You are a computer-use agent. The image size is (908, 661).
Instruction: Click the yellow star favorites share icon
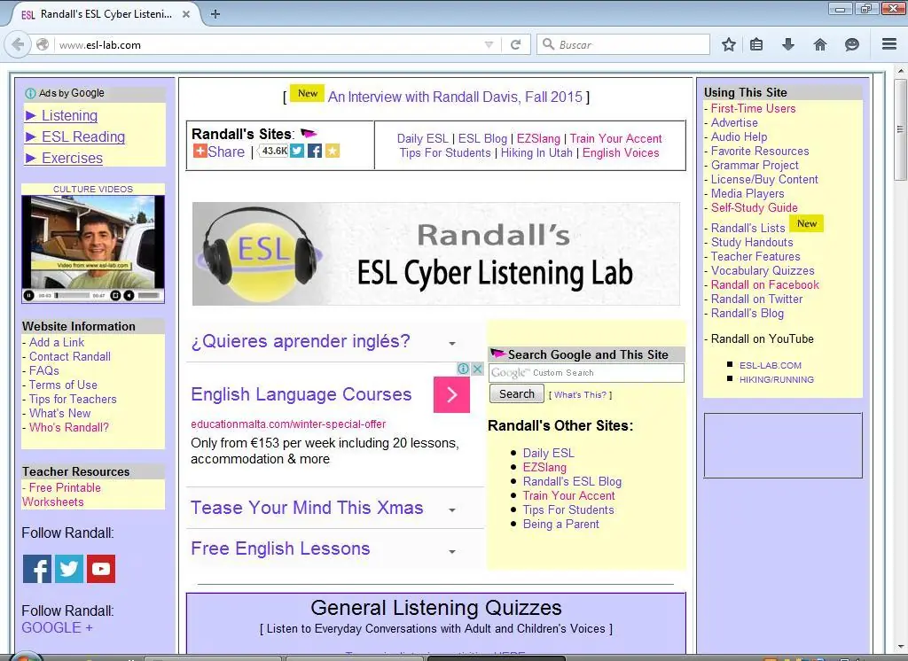333,151
